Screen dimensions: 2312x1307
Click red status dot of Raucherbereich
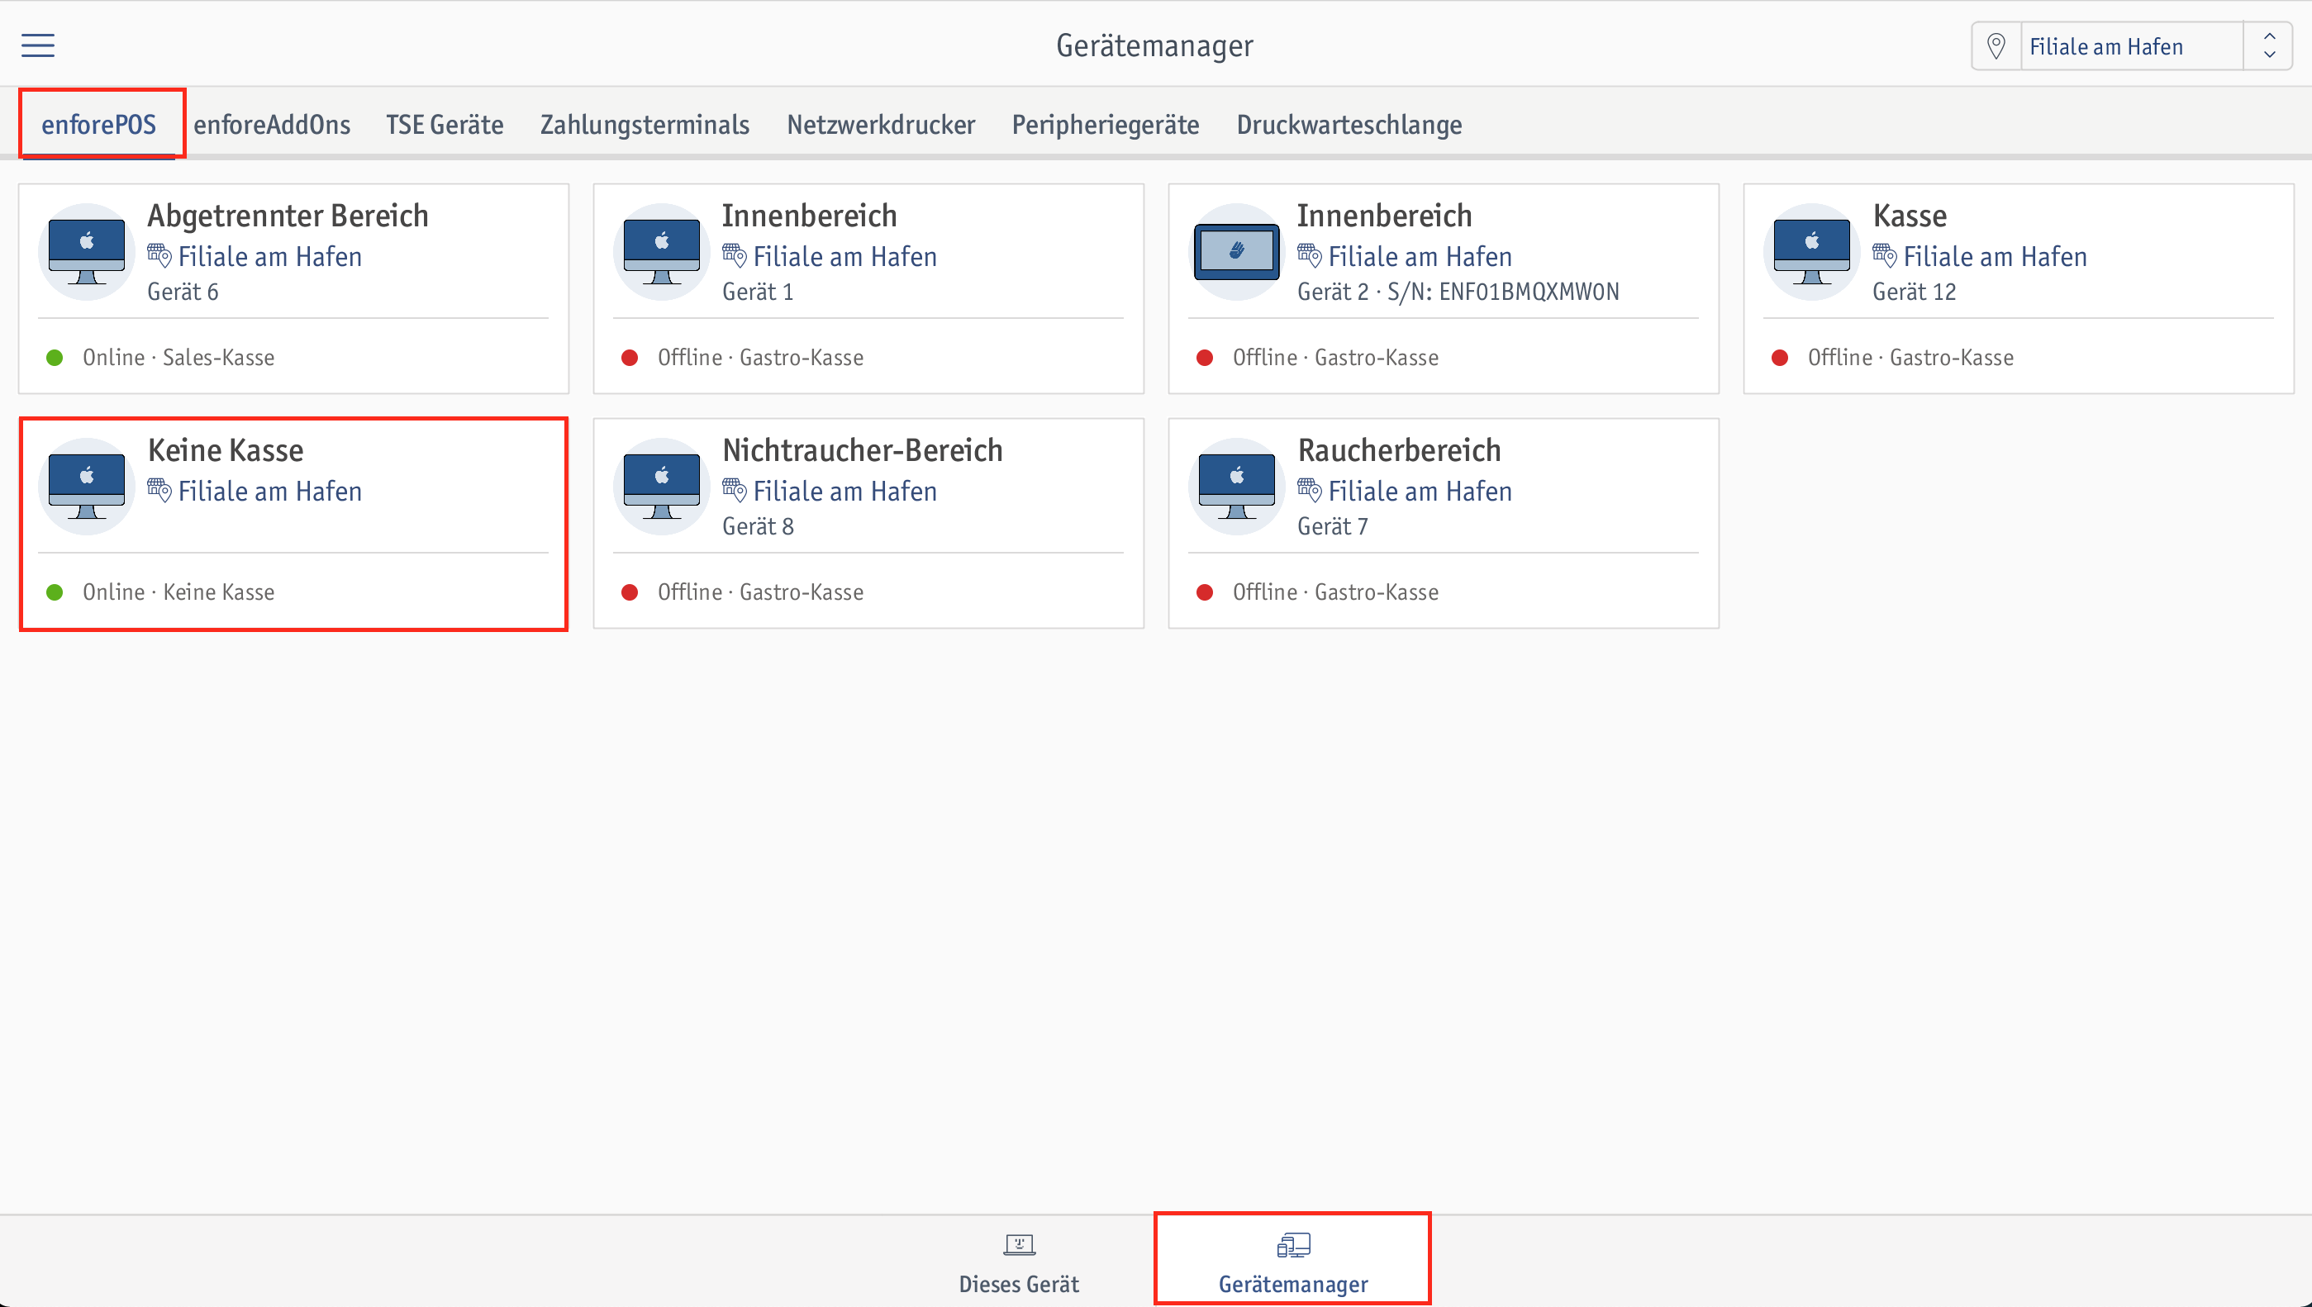(x=1206, y=592)
